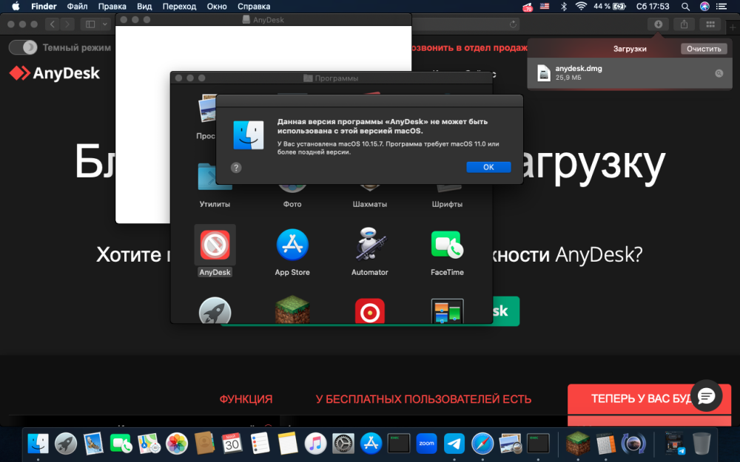Screen dimensions: 740x462
Task: Open help via the alert question mark
Action: point(236,167)
